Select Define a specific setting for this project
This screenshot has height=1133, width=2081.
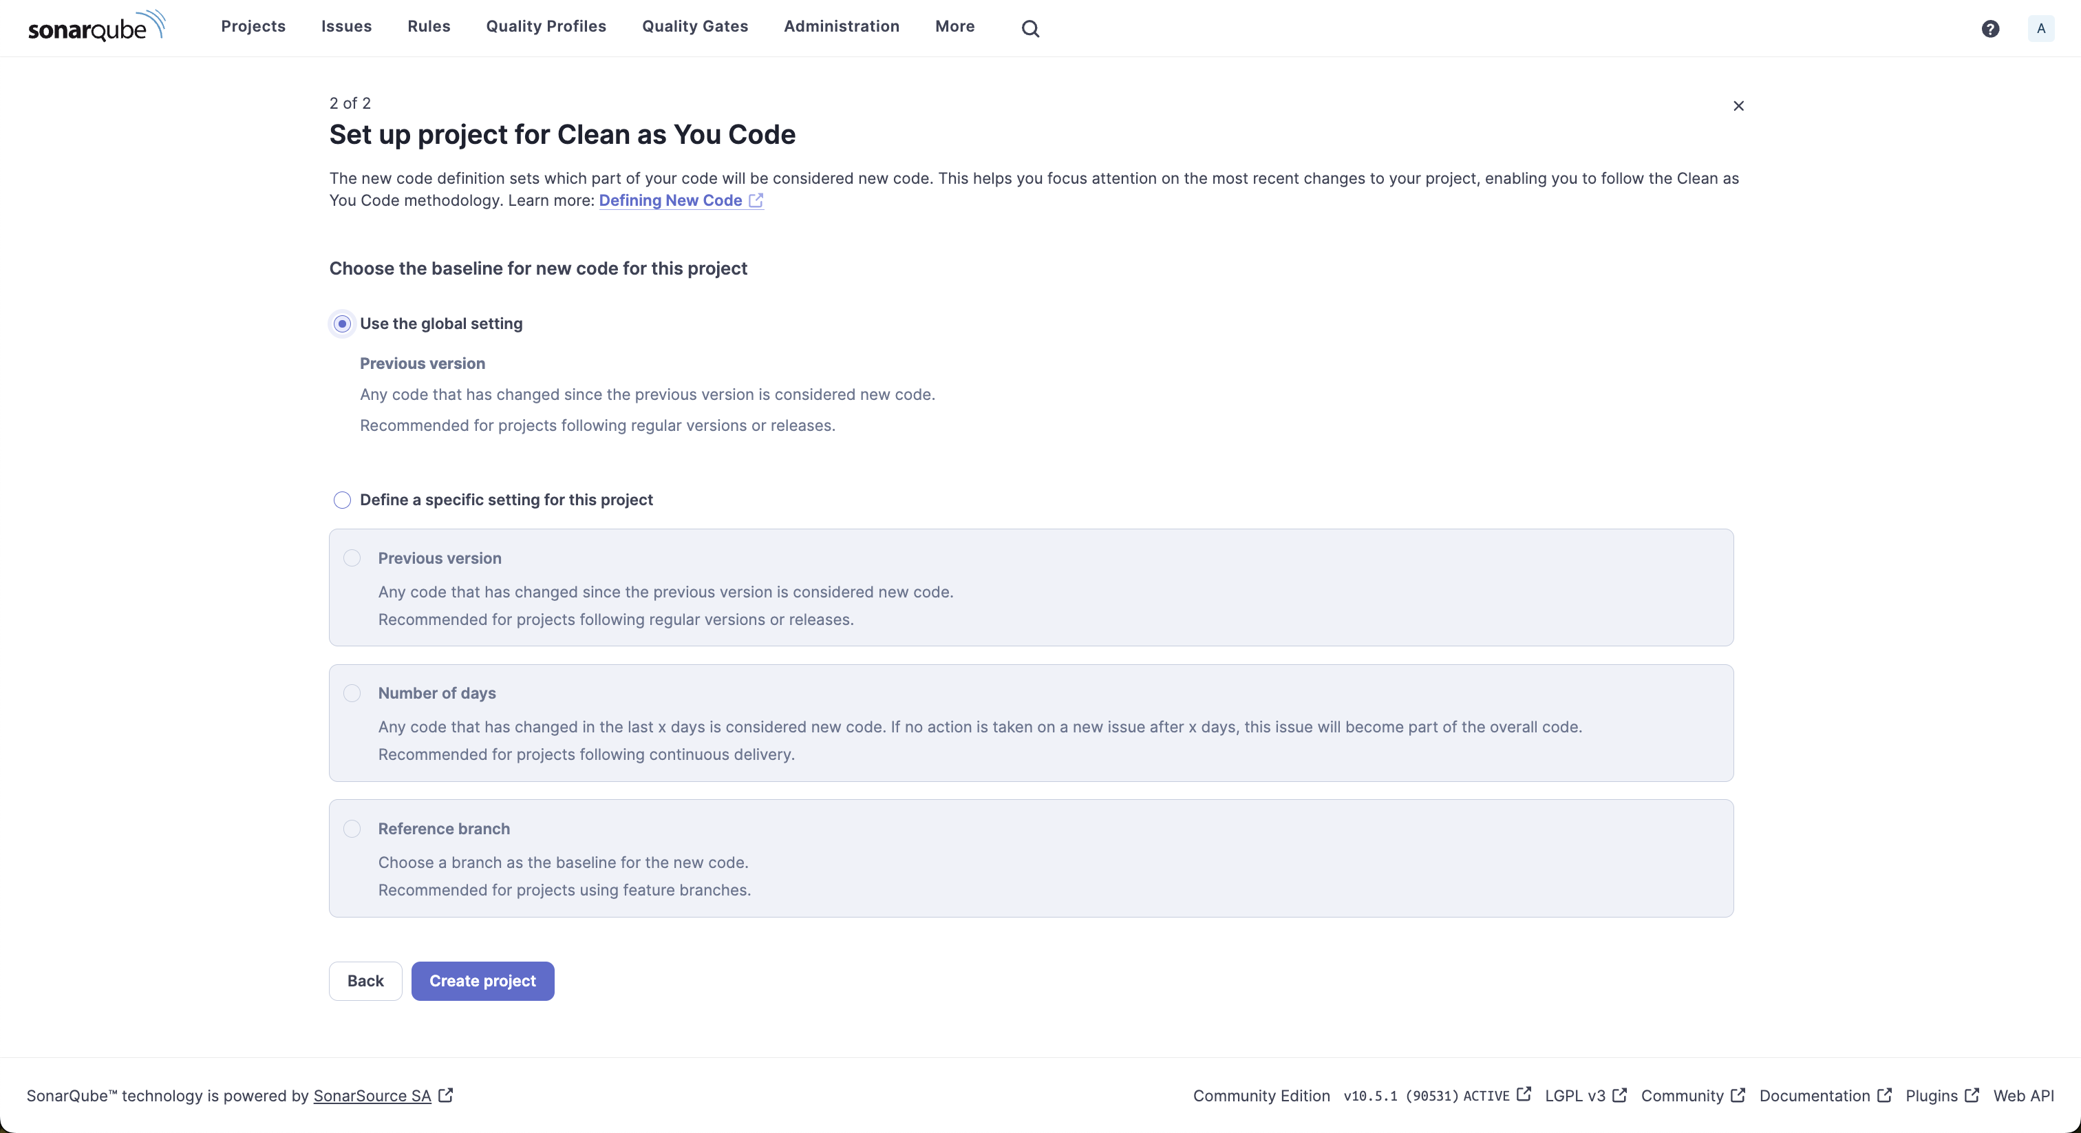coord(342,500)
